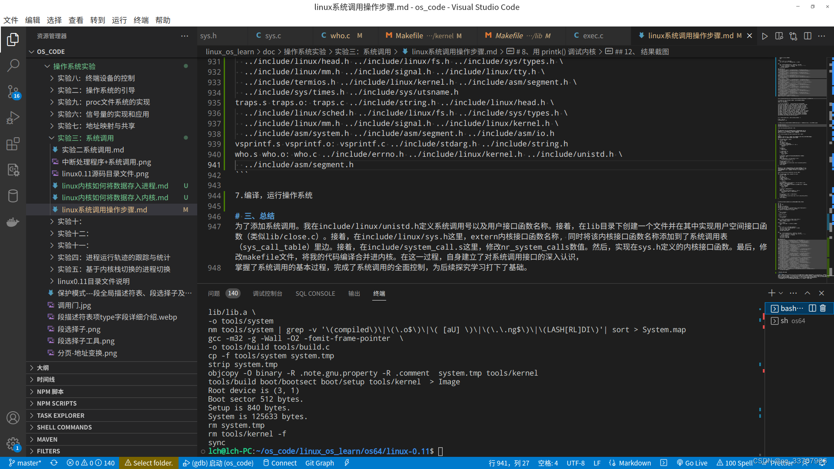Toggle Go Live server in status bar
The height and width of the screenshot is (469, 834).
tap(692, 463)
